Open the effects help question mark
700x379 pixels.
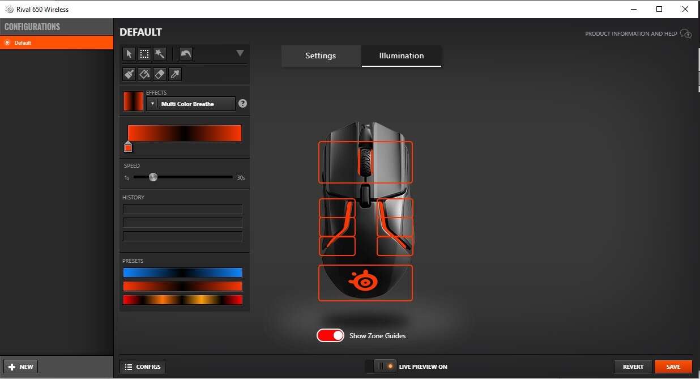pos(243,104)
